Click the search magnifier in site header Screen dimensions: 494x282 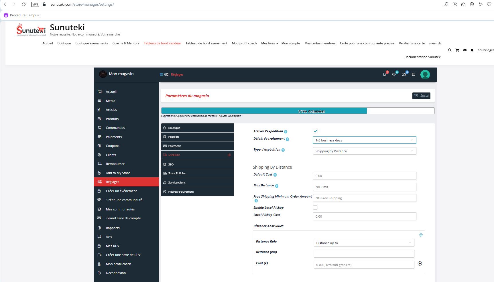click(450, 50)
